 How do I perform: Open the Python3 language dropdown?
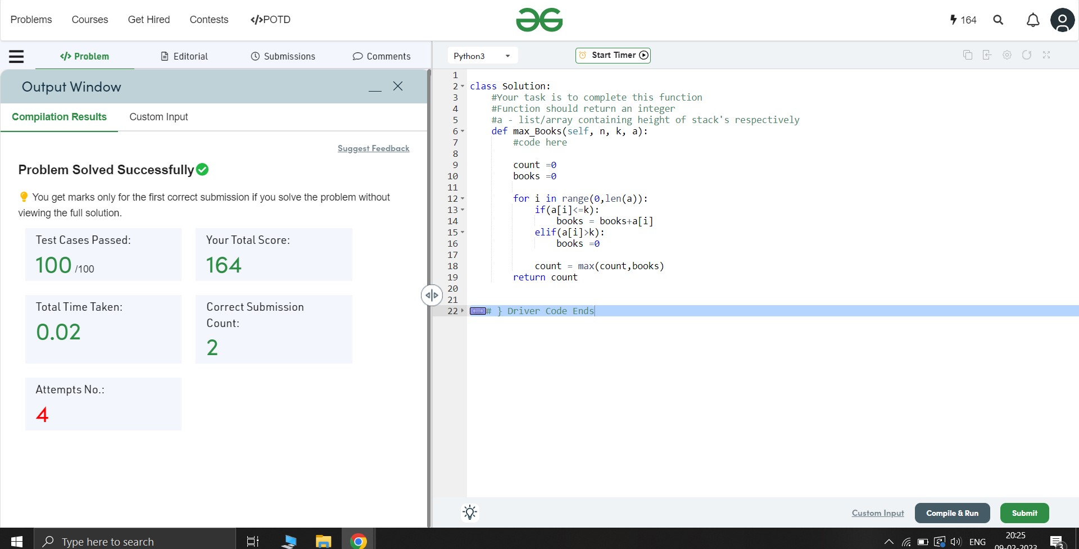click(x=482, y=56)
